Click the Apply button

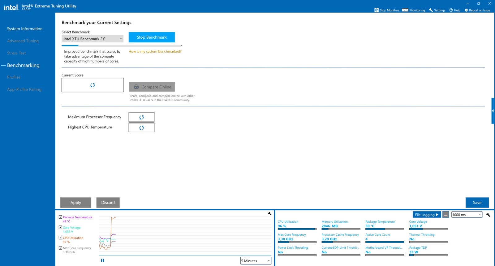click(76, 203)
